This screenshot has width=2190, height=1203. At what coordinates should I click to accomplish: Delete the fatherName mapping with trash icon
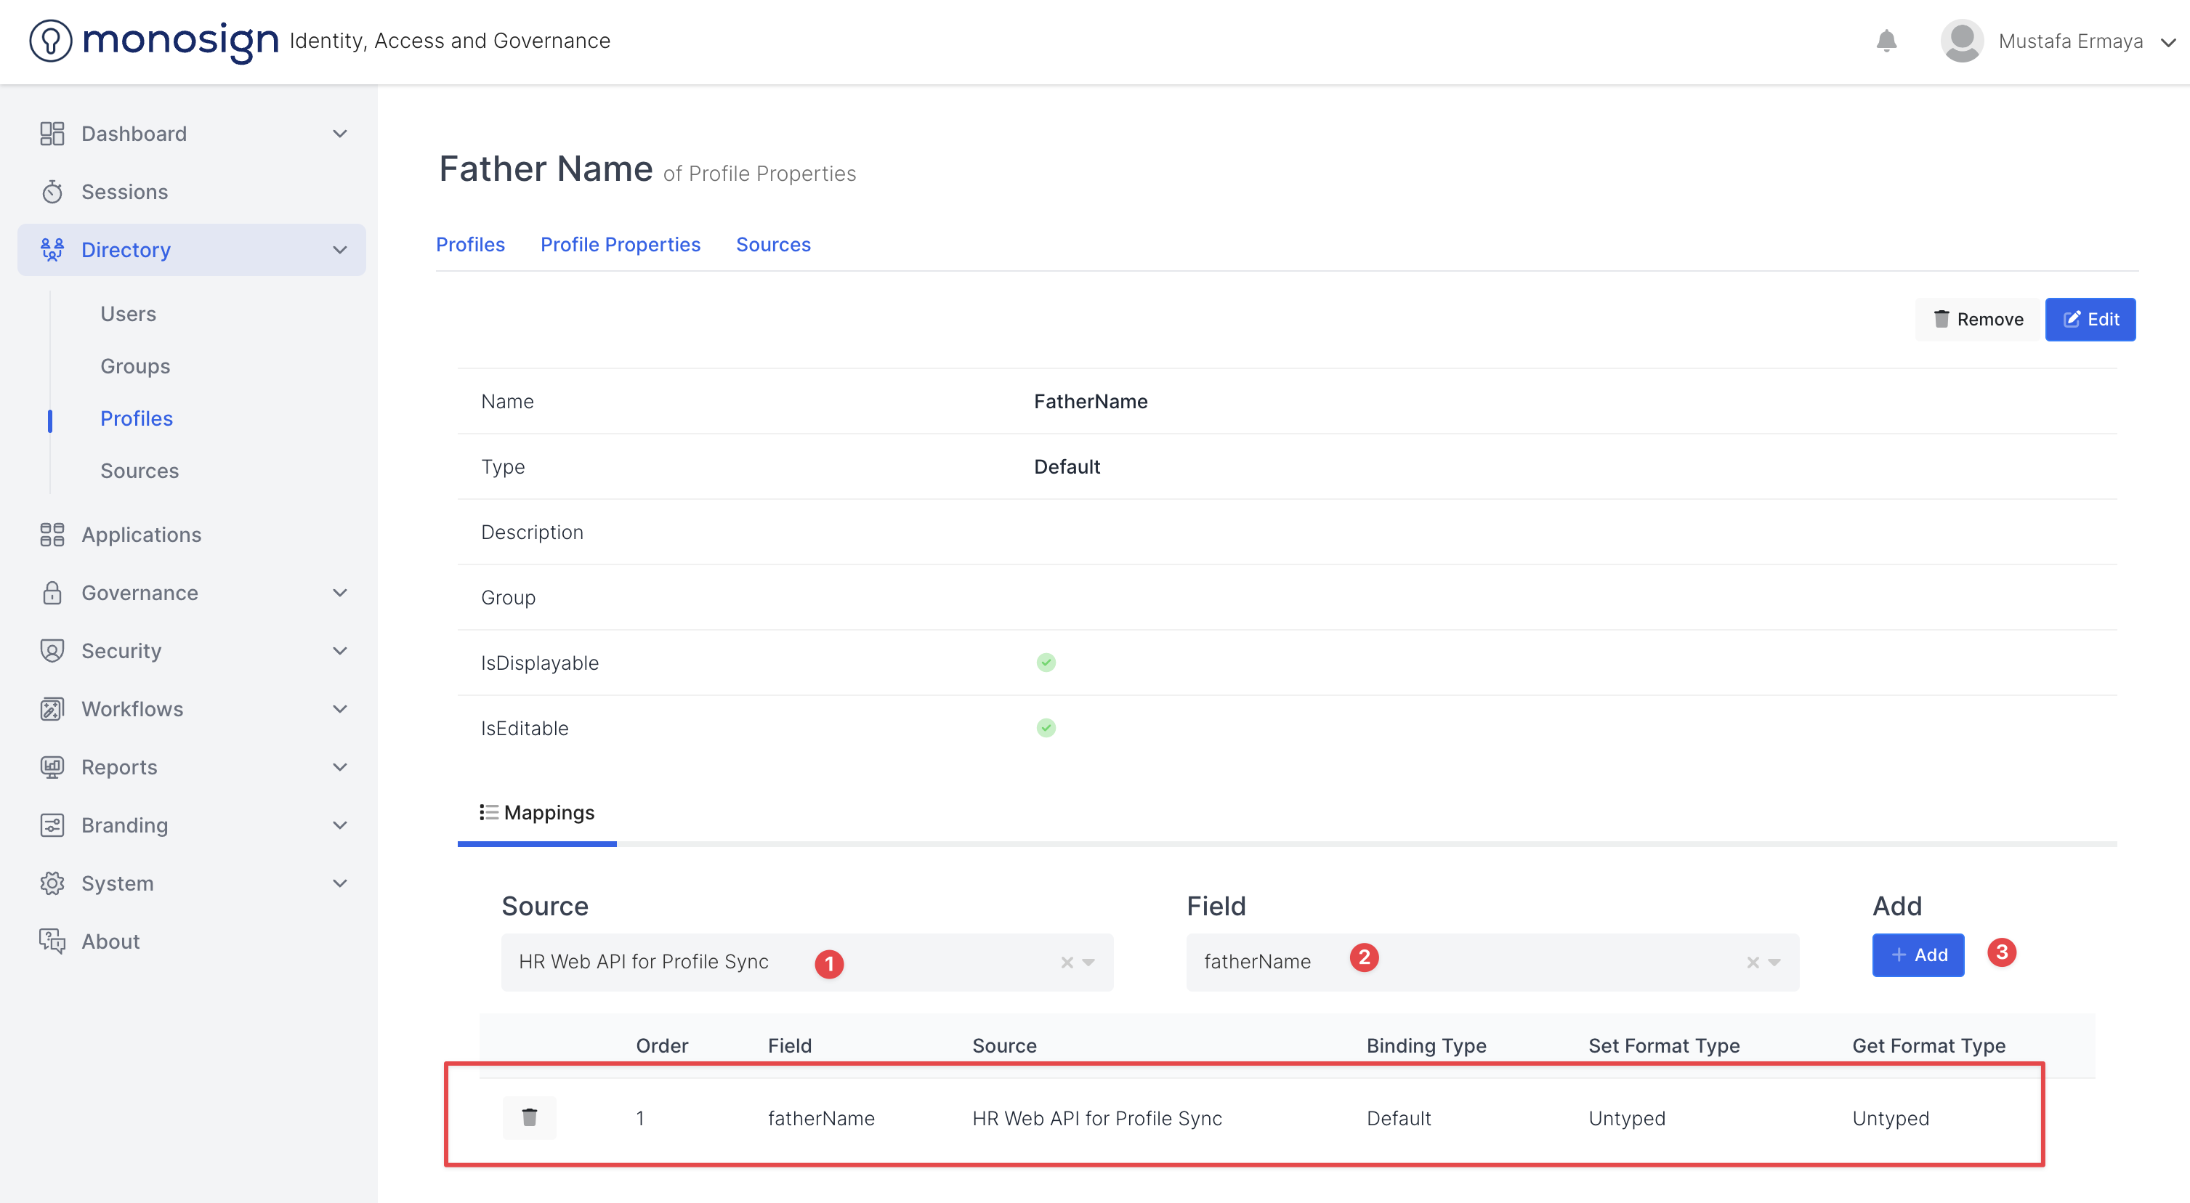[529, 1117]
